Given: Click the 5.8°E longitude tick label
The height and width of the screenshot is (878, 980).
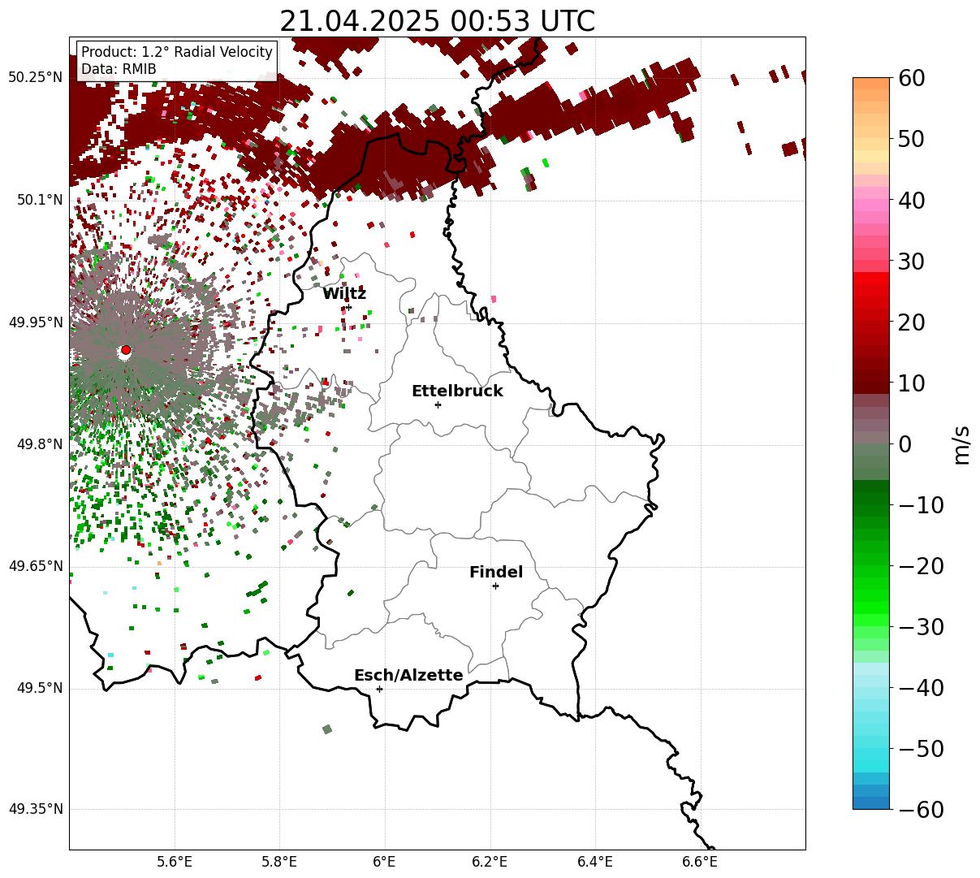Looking at the screenshot, I should coord(280,862).
